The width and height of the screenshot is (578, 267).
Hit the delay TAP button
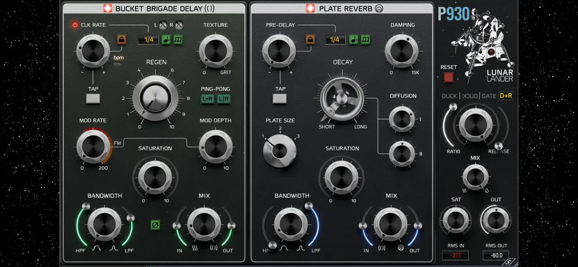tap(93, 98)
